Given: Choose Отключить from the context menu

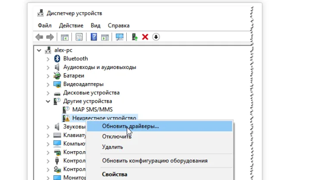Looking at the screenshot, I should click(x=159, y=137).
